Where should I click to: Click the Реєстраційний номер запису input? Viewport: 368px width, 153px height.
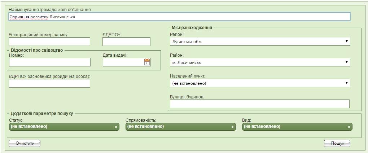pyautogui.click(x=49, y=42)
